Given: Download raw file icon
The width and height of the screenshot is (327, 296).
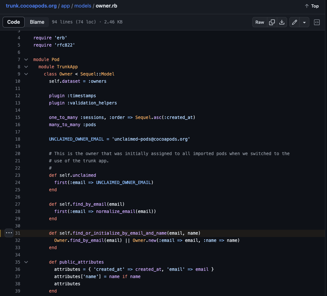Looking at the screenshot, I should click(282, 22).
